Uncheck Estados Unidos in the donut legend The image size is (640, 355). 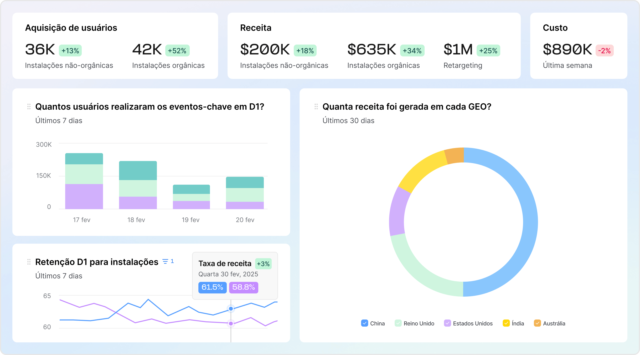(447, 323)
